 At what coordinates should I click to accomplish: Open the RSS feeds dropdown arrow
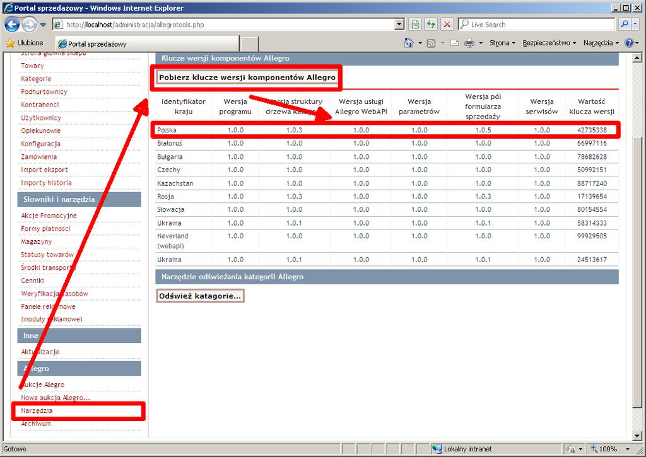443,43
